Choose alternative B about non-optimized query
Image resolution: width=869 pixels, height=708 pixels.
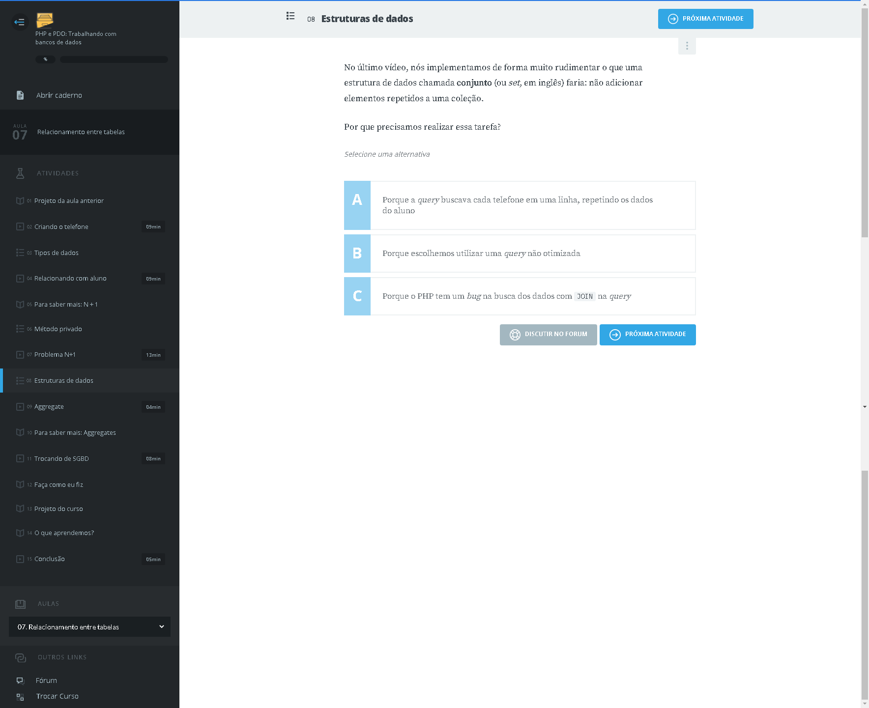520,254
